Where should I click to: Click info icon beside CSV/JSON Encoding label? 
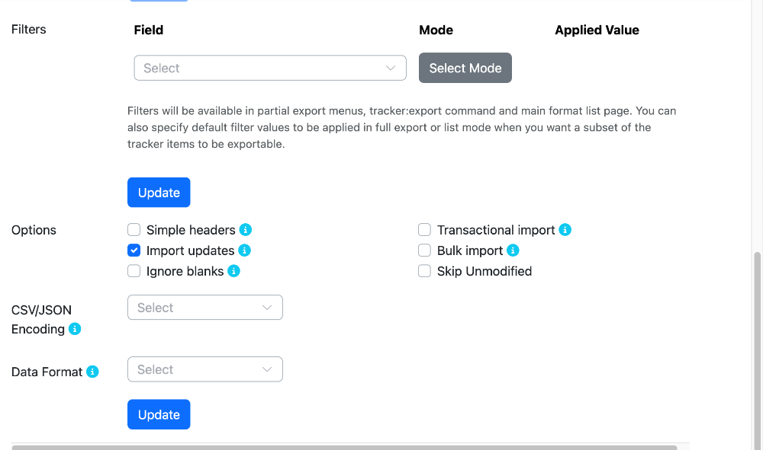pyautogui.click(x=75, y=329)
